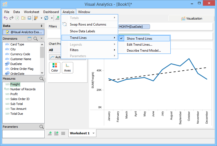Choose Show Data Labels menu item
Viewport: 217px width, 146px height.
(89, 31)
